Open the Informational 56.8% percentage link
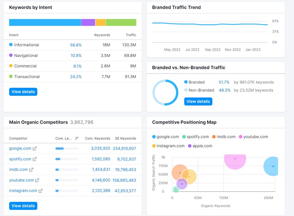This screenshot has height=216, width=294. (76, 45)
